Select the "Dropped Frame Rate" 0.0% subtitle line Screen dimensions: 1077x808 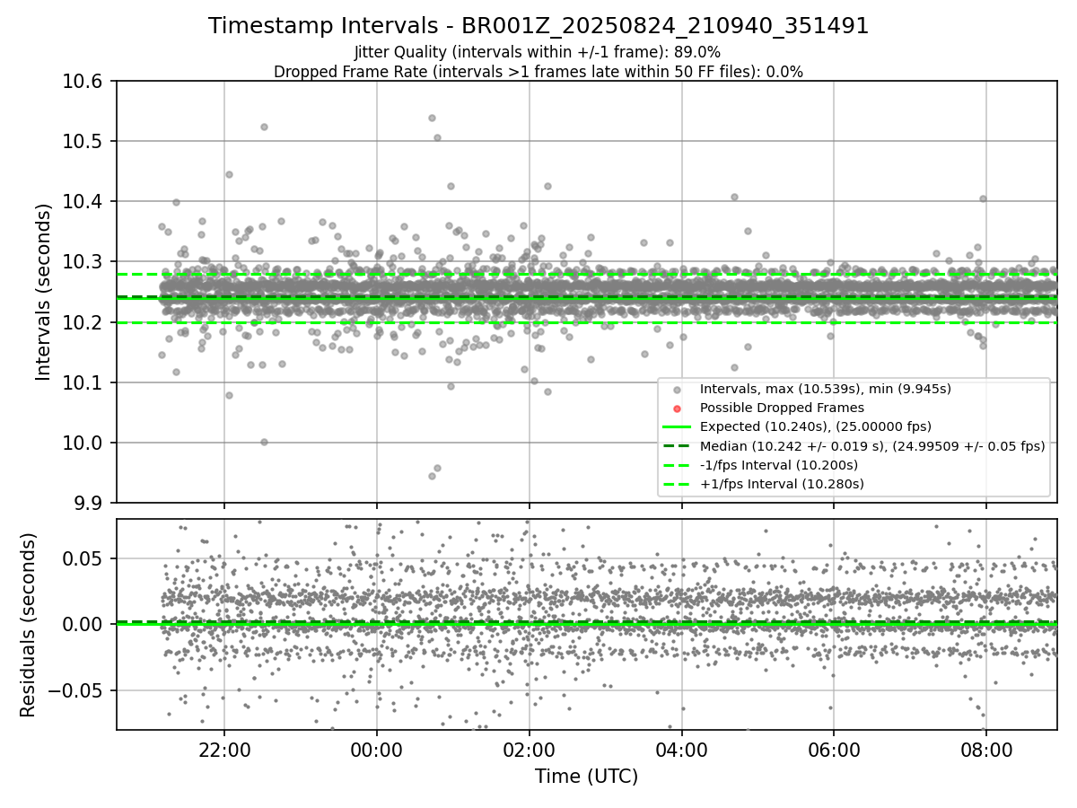[538, 72]
